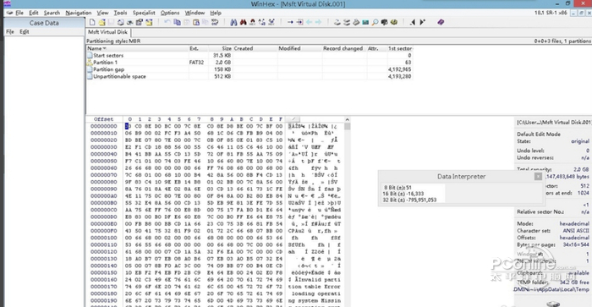Click the Forward navigation arrow icon

click(318, 22)
